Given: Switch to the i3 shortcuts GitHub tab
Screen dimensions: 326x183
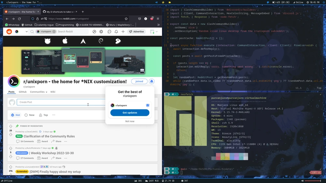Looking at the screenshot, I should [60, 12].
